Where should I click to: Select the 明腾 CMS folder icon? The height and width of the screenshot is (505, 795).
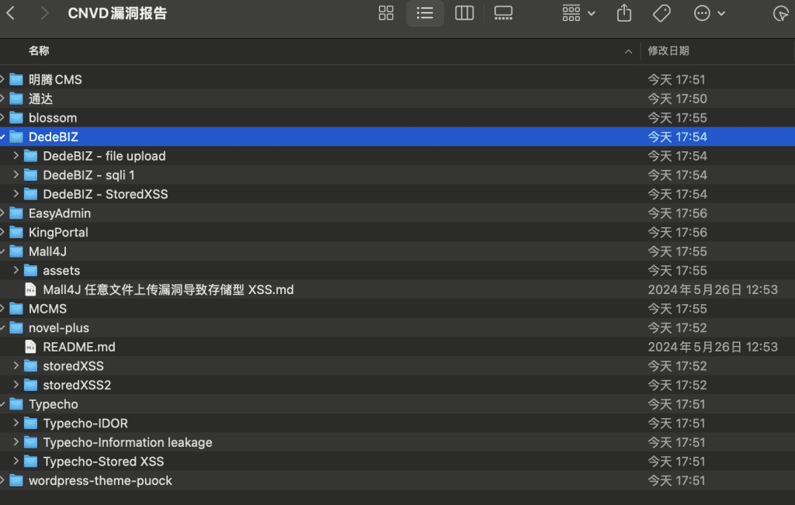16,80
